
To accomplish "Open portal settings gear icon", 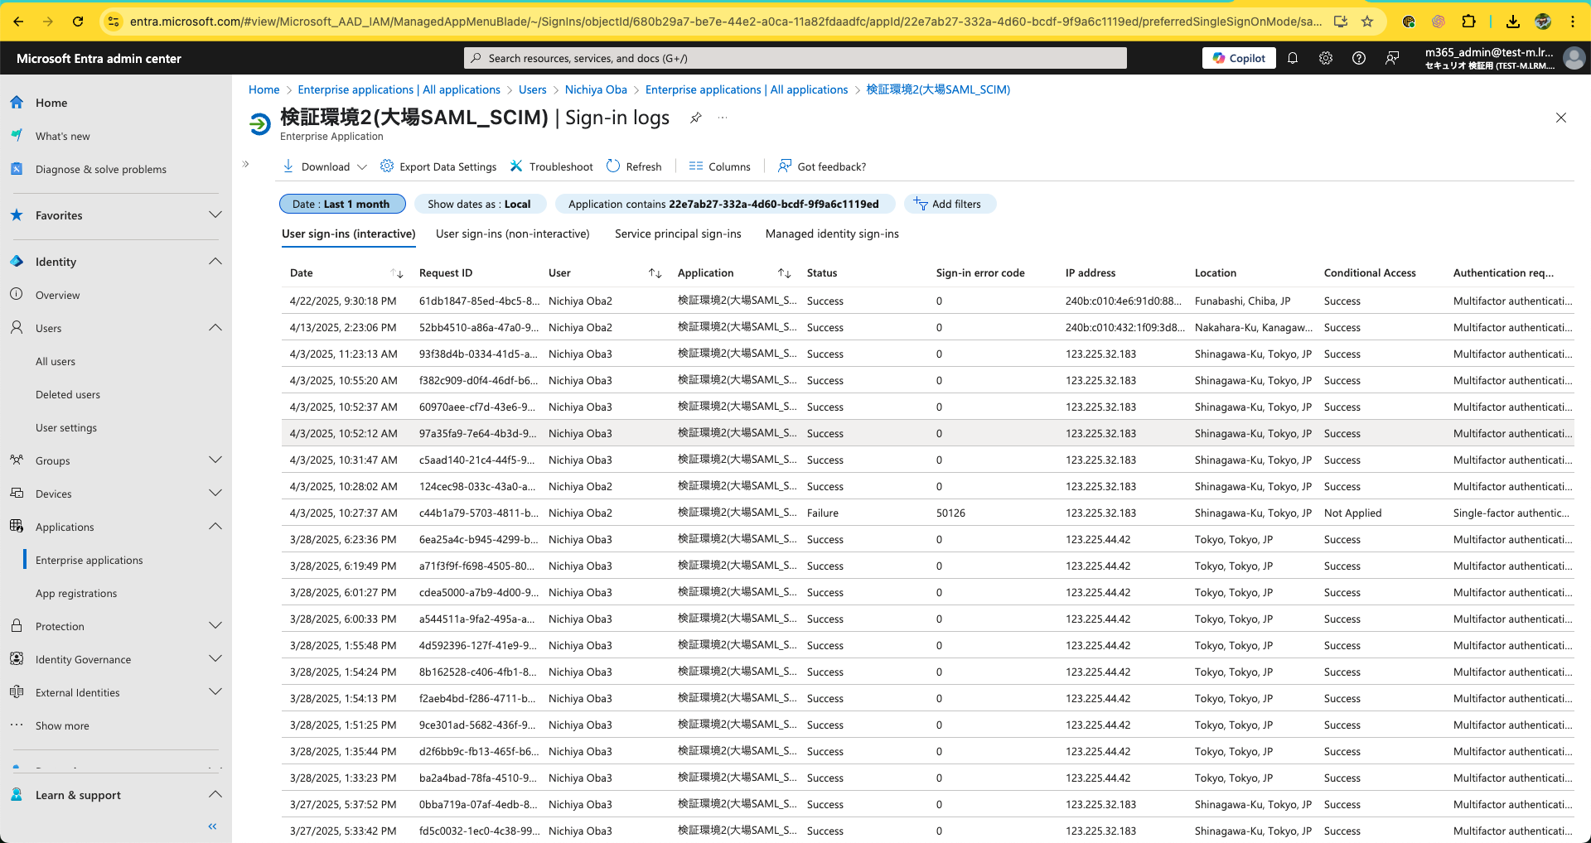I will coord(1326,58).
